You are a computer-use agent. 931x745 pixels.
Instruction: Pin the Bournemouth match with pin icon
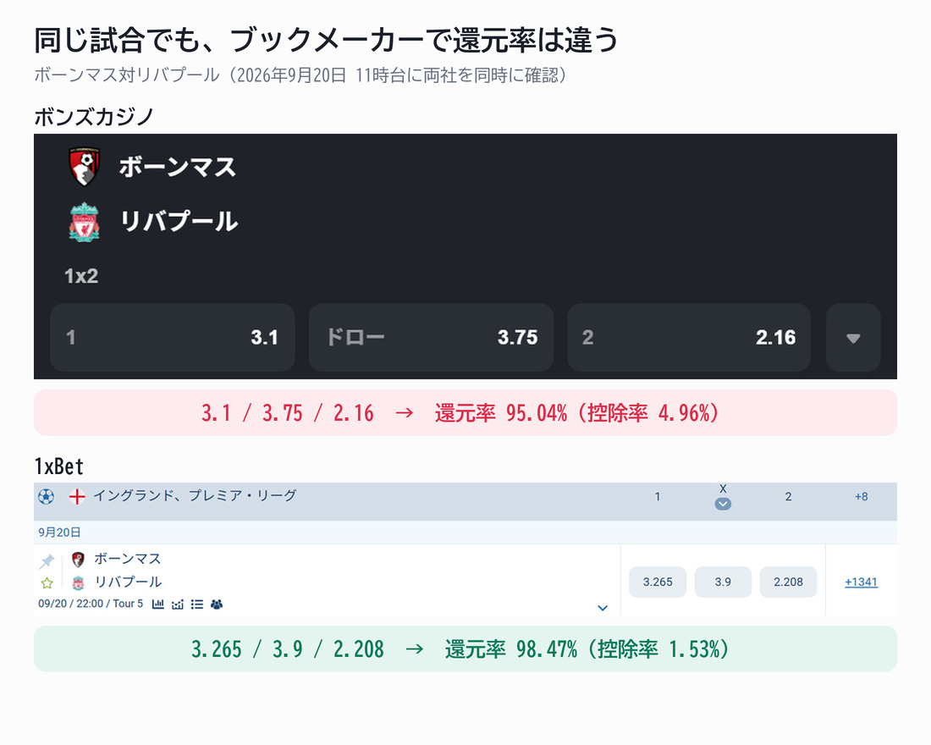(x=47, y=560)
